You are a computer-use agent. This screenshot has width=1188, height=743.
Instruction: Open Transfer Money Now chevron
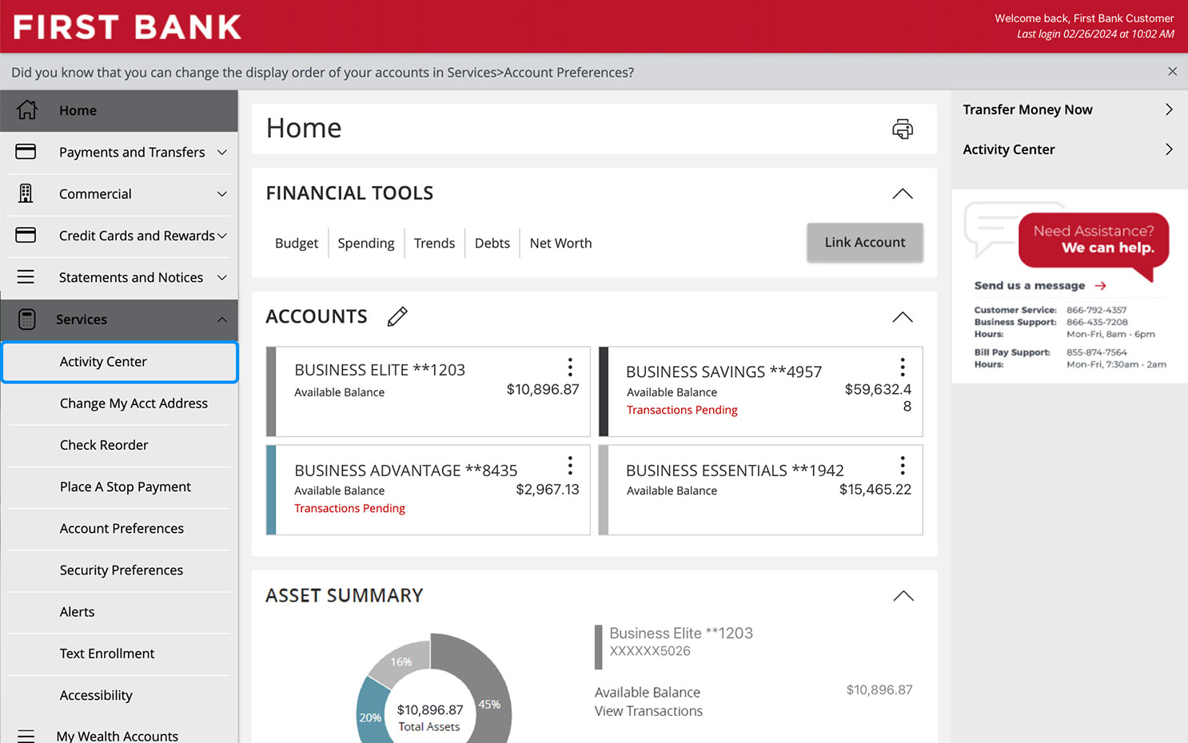point(1169,109)
